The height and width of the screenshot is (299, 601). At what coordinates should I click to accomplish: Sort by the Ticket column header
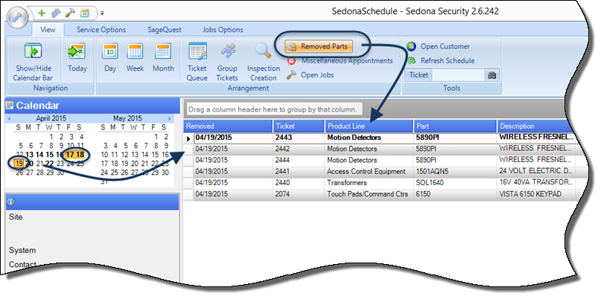298,126
